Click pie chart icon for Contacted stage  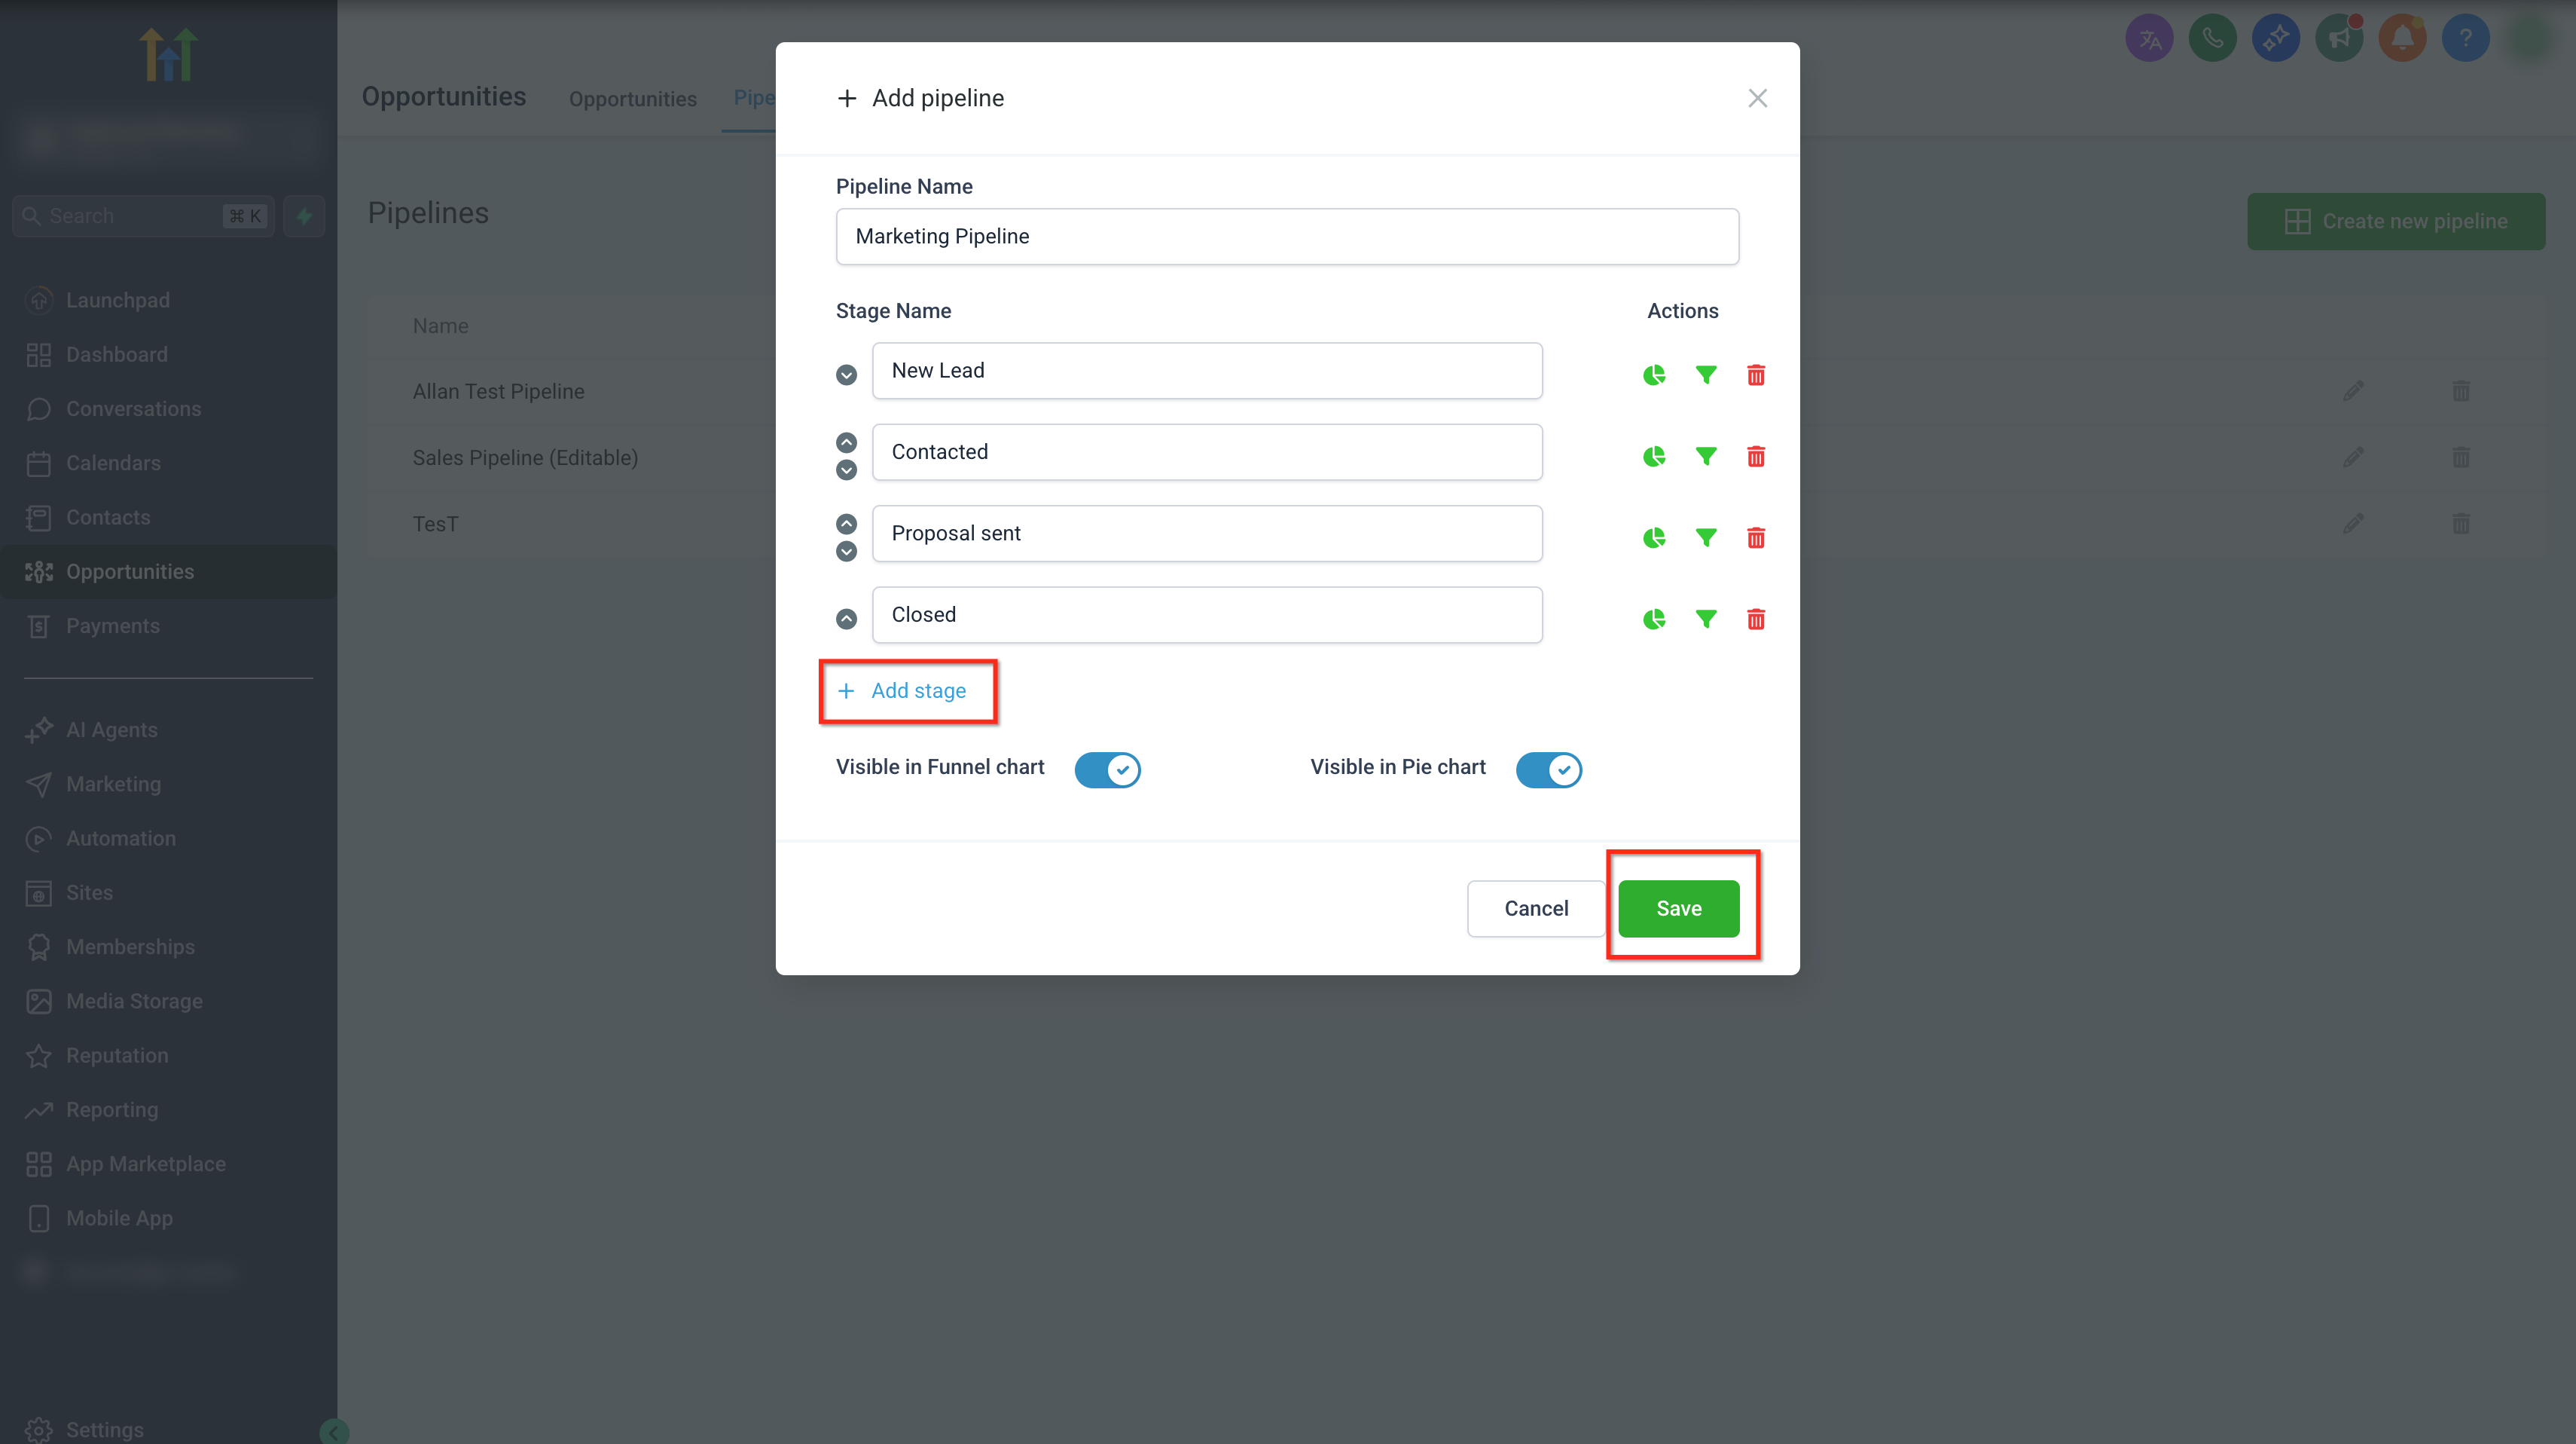1654,456
